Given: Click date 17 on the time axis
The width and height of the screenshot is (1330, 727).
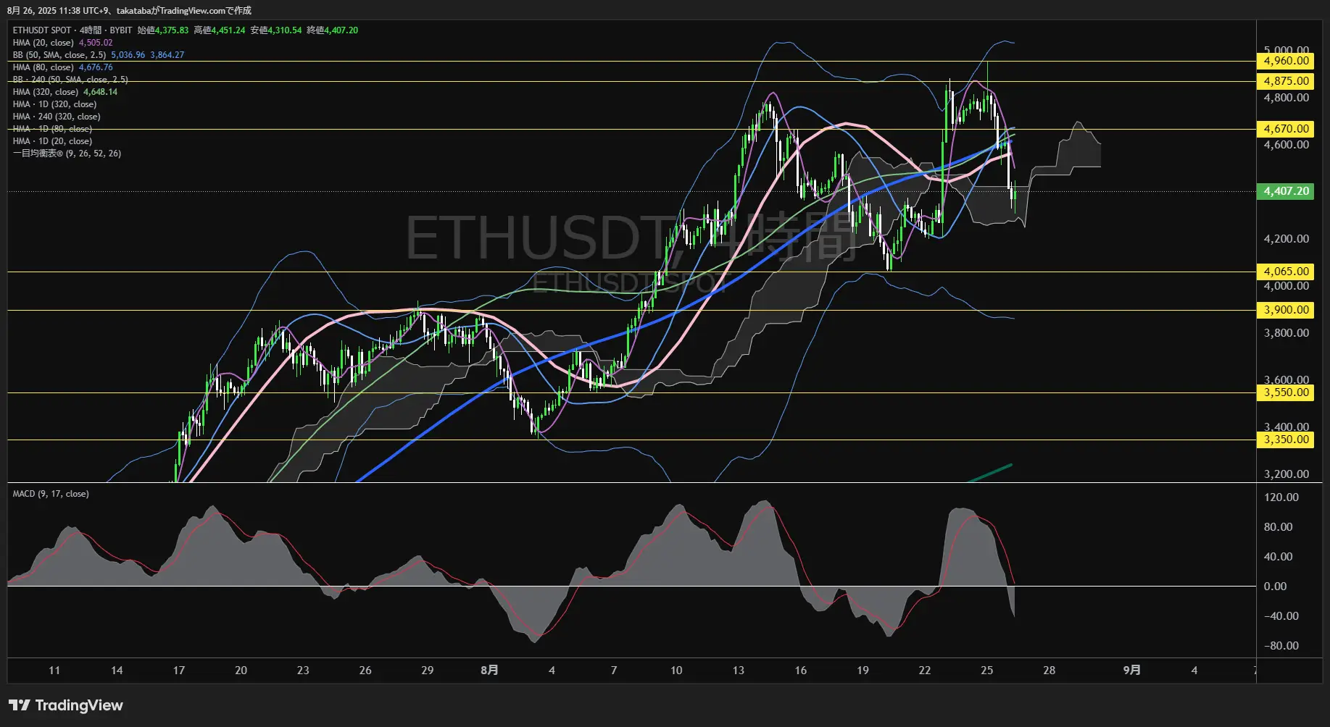Looking at the screenshot, I should (x=178, y=671).
